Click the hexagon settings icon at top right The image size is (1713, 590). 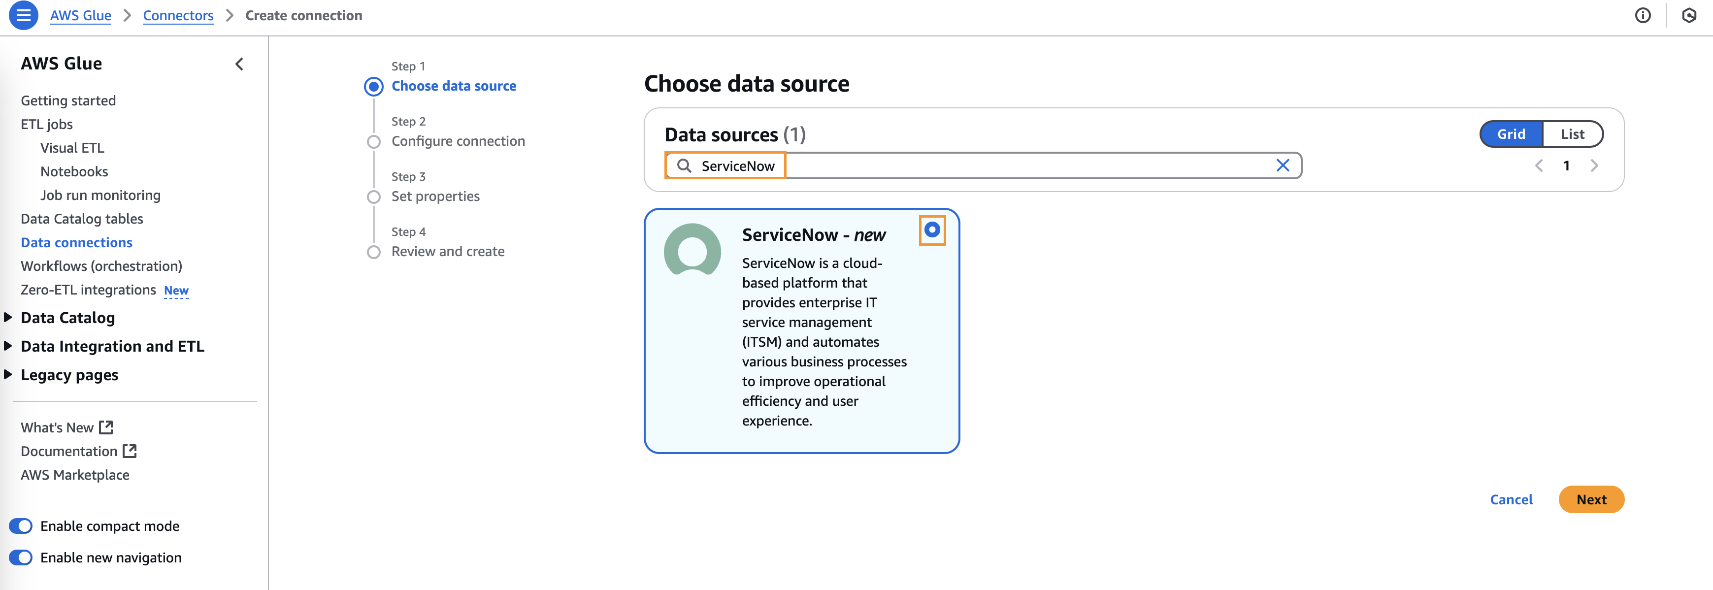pyautogui.click(x=1689, y=15)
